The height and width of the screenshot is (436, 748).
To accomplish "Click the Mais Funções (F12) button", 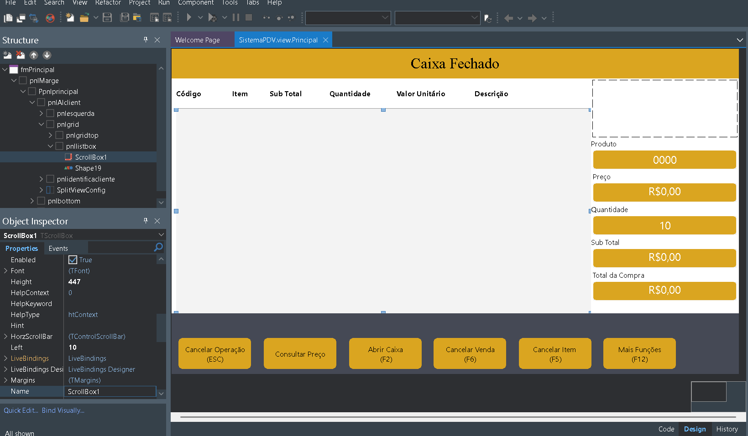I will click(639, 353).
